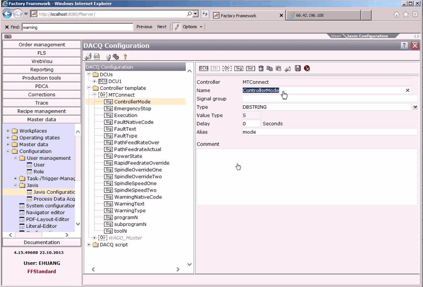Screen dimensions: 423x287
Task: Click the CSV export icon
Action: click(x=97, y=56)
